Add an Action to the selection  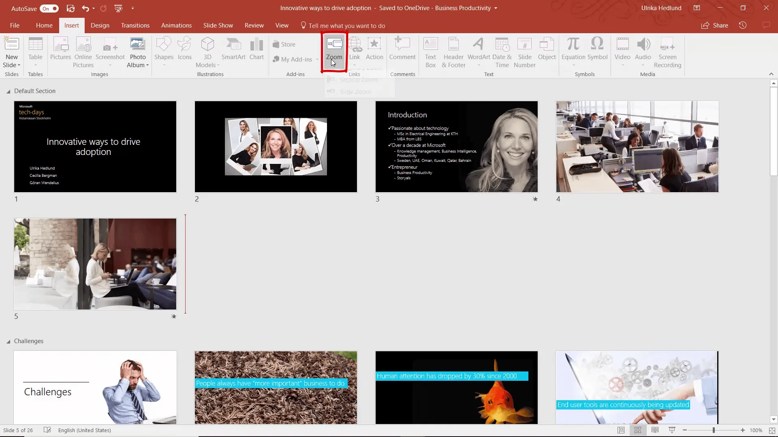tap(374, 49)
